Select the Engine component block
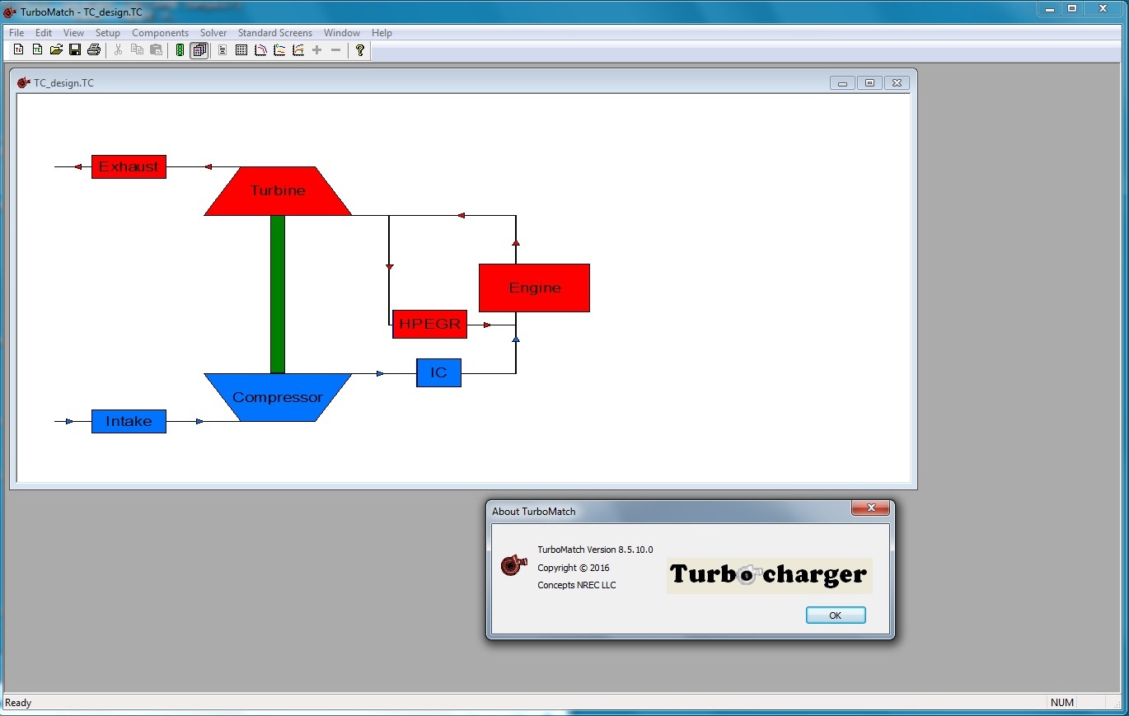Viewport: 1129px width, 716px height. tap(535, 288)
